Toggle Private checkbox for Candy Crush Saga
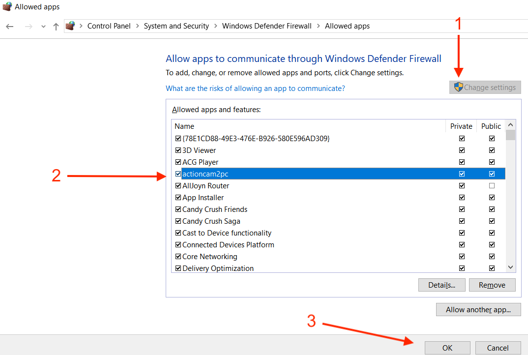The width and height of the screenshot is (528, 355). pos(462,221)
